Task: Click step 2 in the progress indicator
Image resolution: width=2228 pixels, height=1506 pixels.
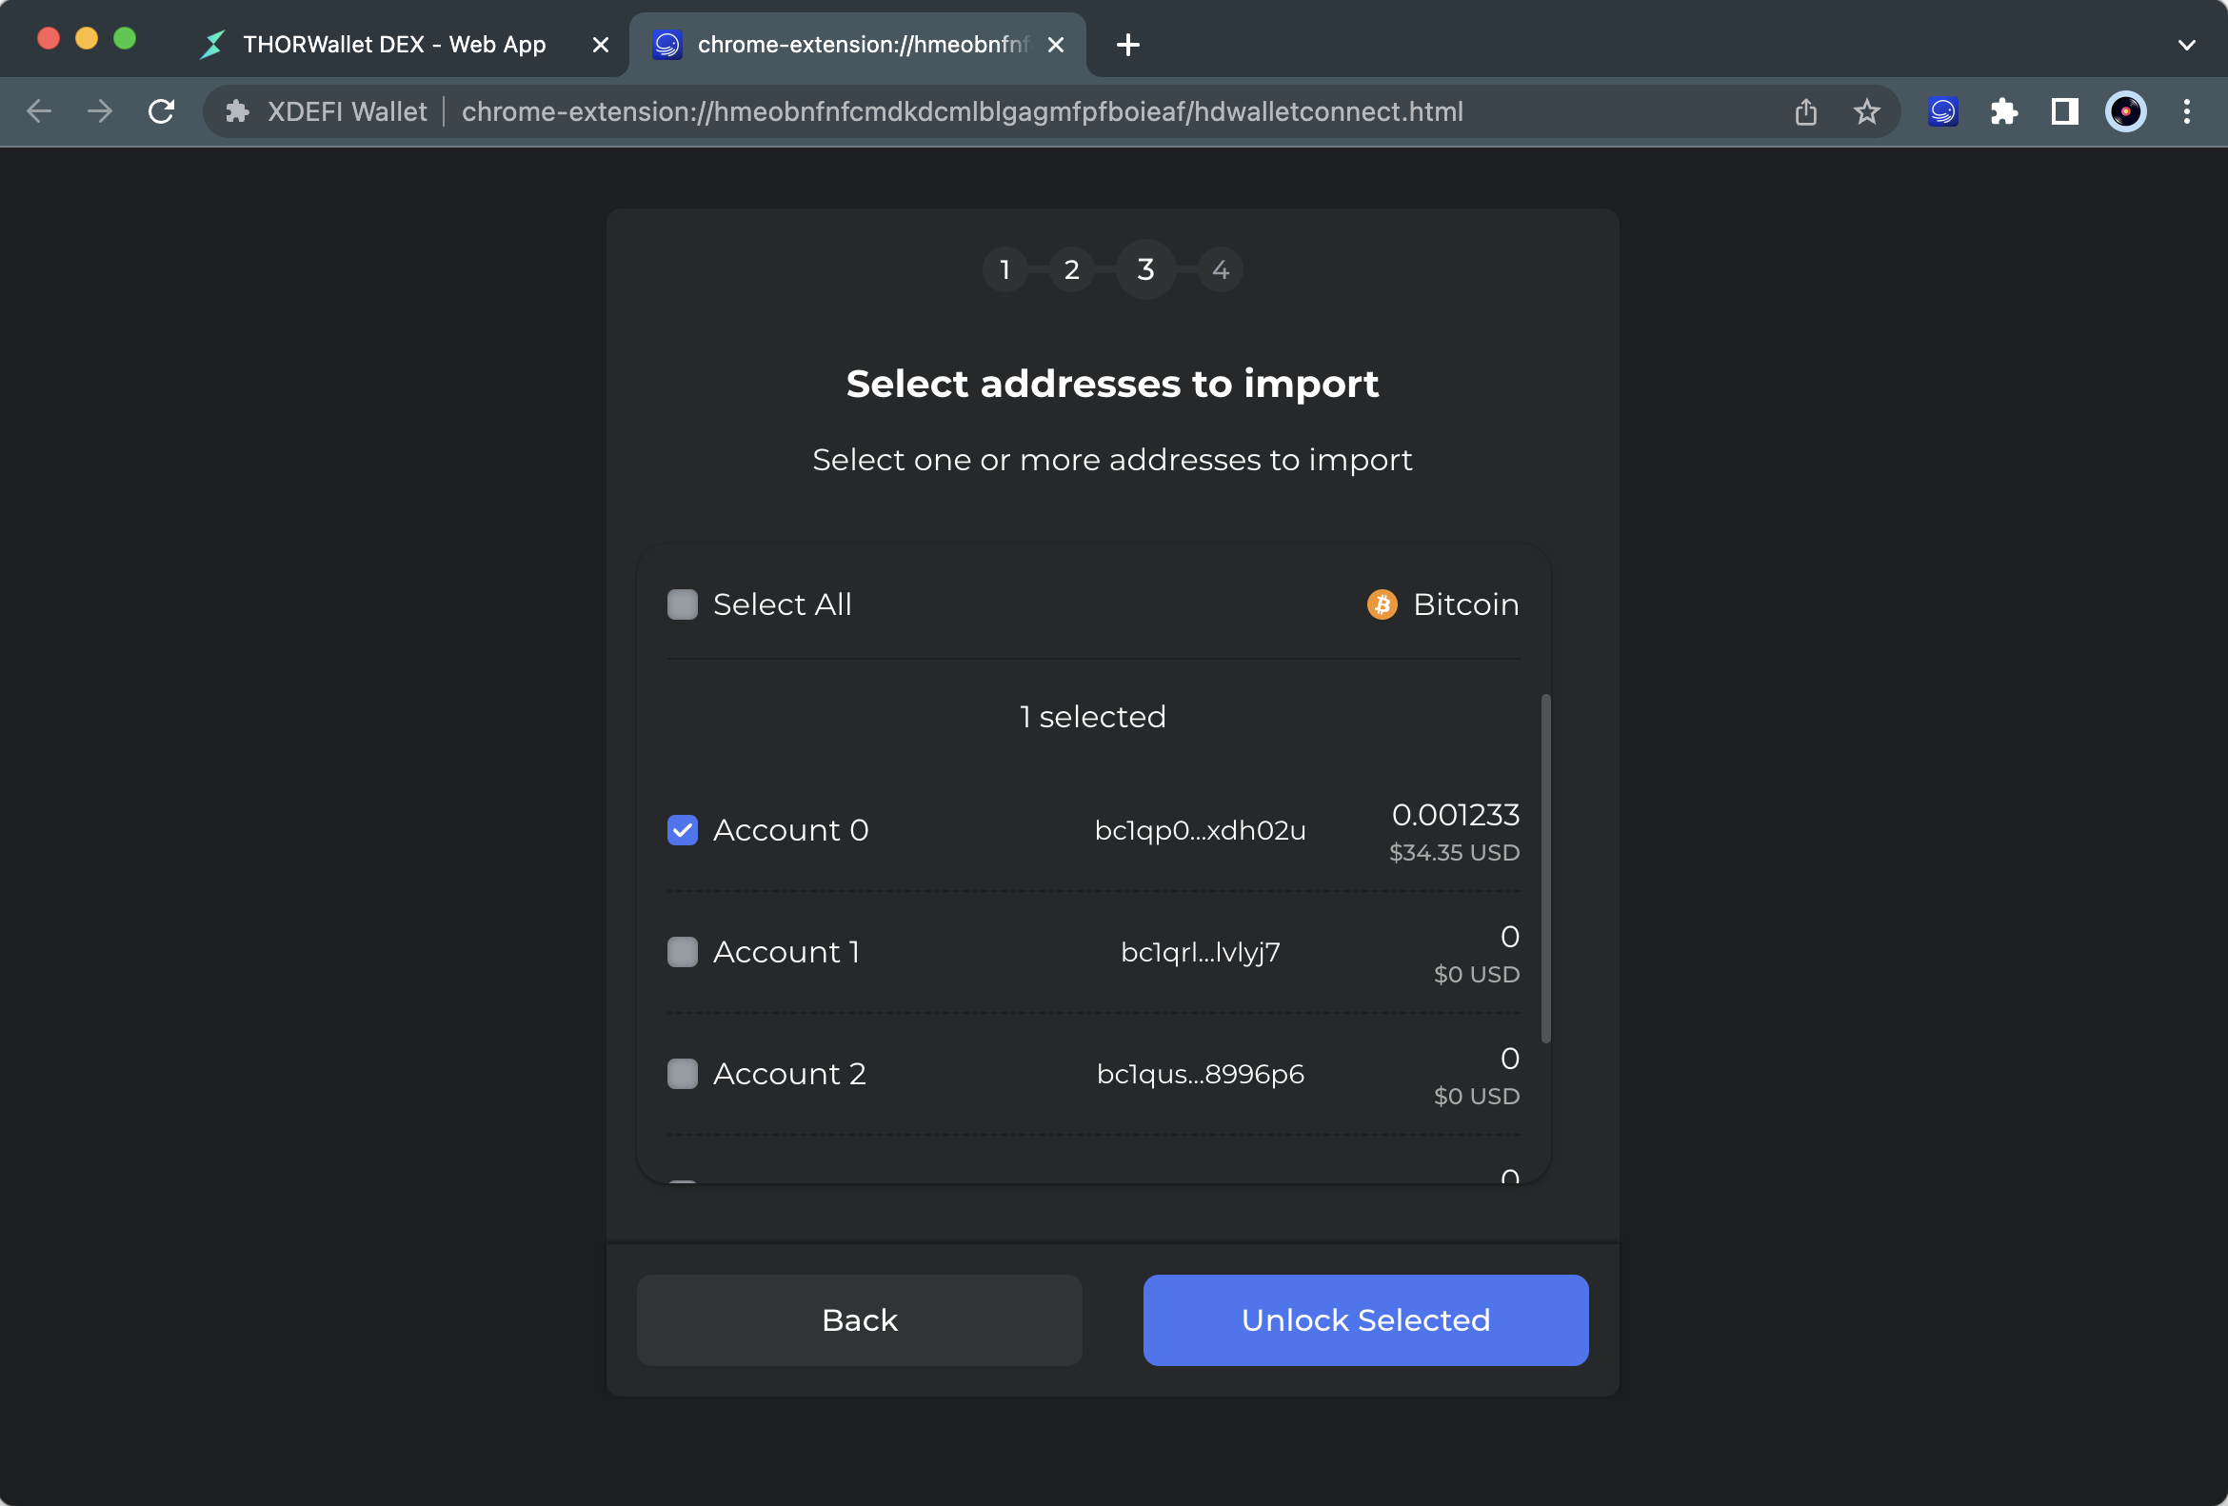Action: click(x=1071, y=270)
